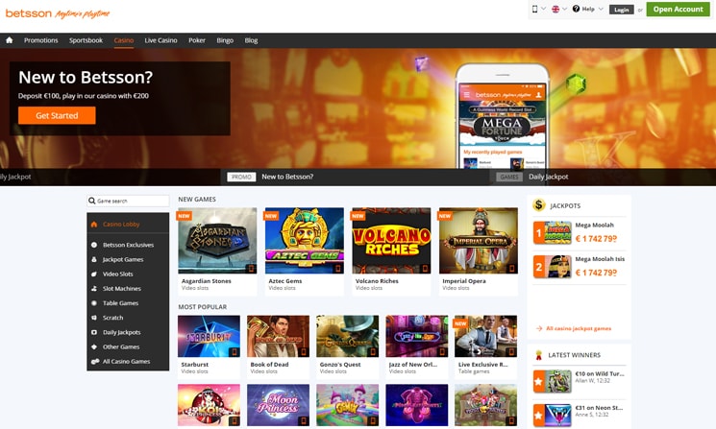Click mobile icon on Book of Dead tile

pyautogui.click(x=304, y=352)
